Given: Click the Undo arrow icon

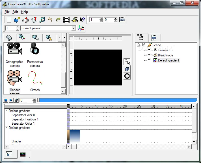Looking at the screenshot, I should [50, 20].
